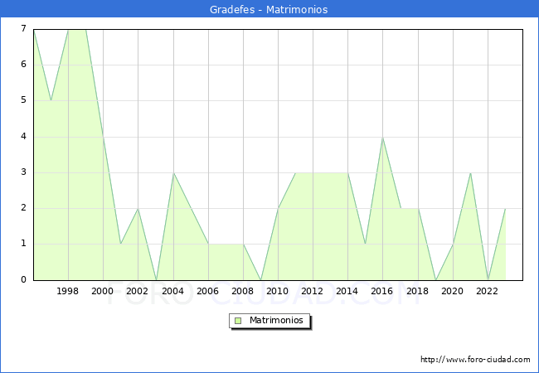Click the x-axis label 2008
The height and width of the screenshot is (373, 539).
[x=243, y=291]
